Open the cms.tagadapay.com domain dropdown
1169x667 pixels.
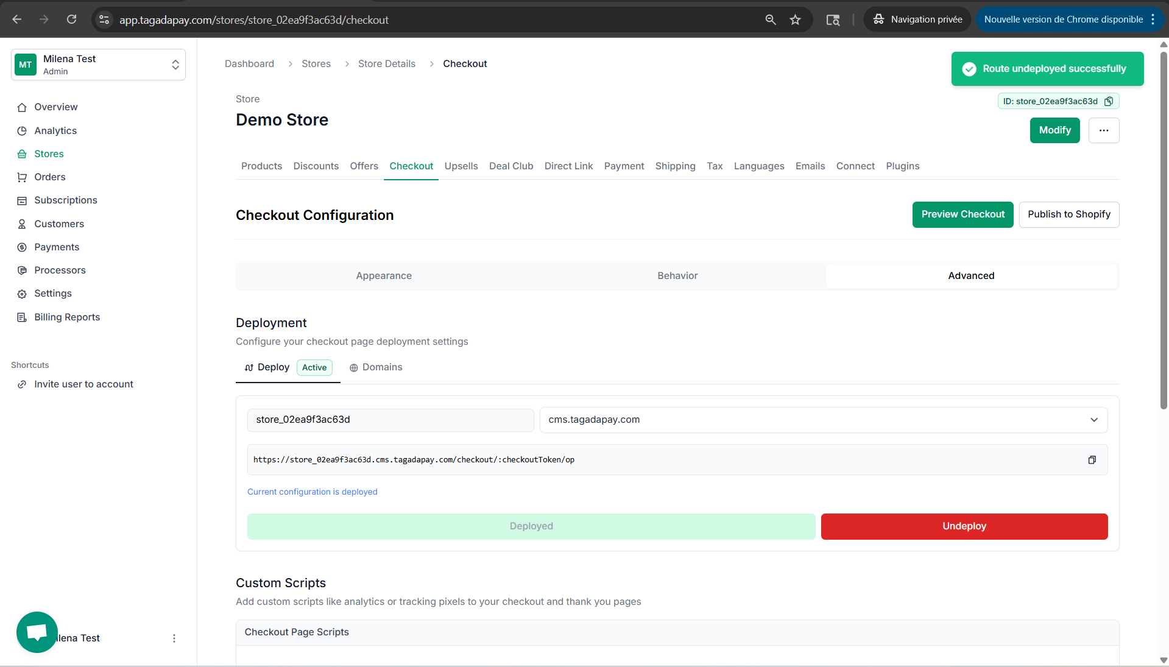coord(823,420)
